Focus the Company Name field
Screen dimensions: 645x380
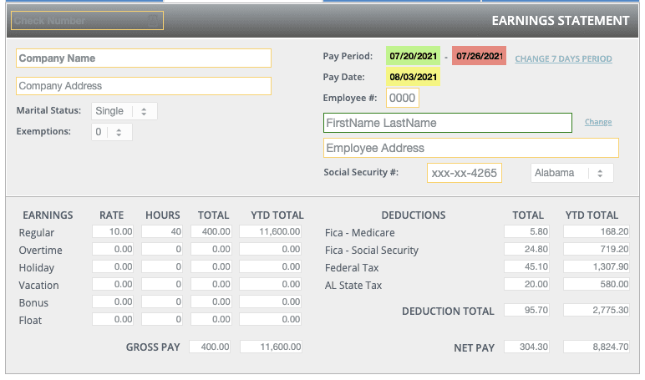pyautogui.click(x=144, y=58)
